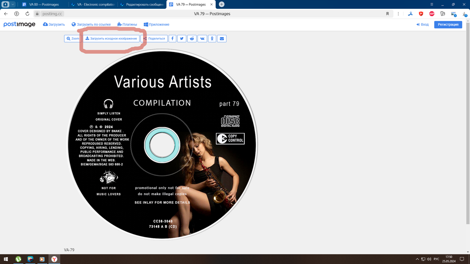Reload the current page

[28, 14]
